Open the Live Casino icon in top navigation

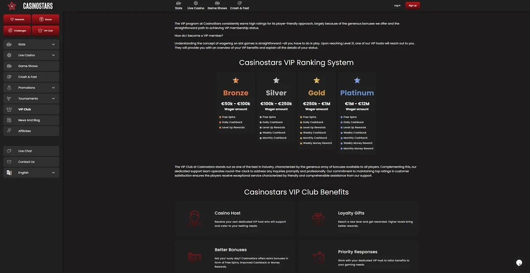click(196, 3)
